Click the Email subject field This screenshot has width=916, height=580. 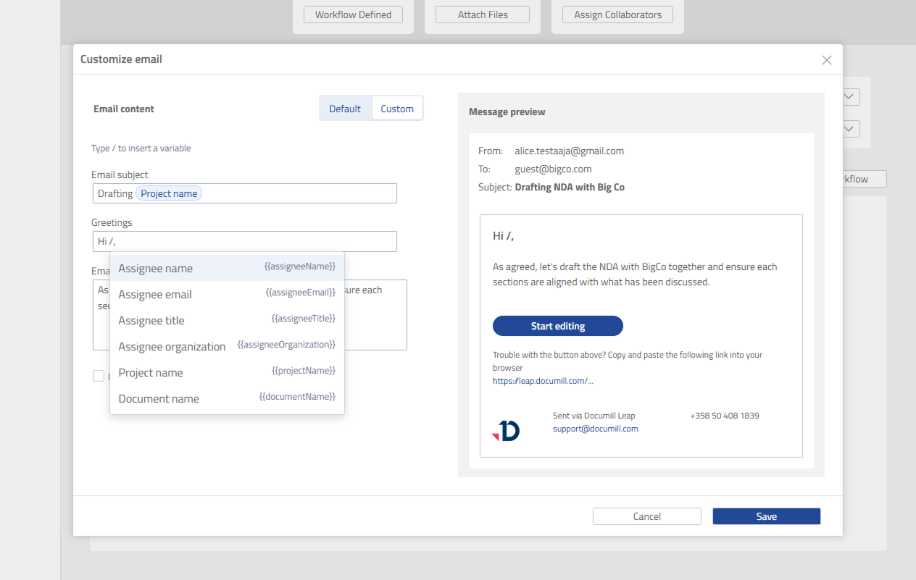(245, 193)
